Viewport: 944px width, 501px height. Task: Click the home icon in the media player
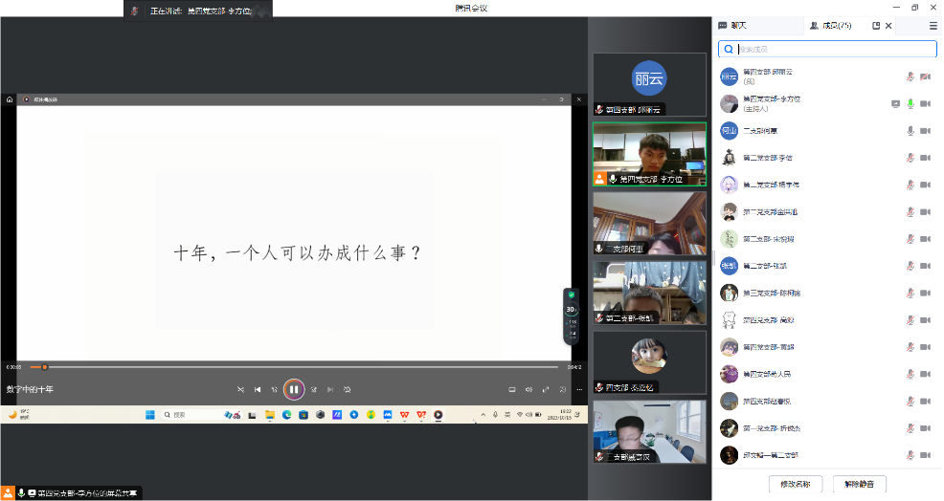click(x=10, y=98)
